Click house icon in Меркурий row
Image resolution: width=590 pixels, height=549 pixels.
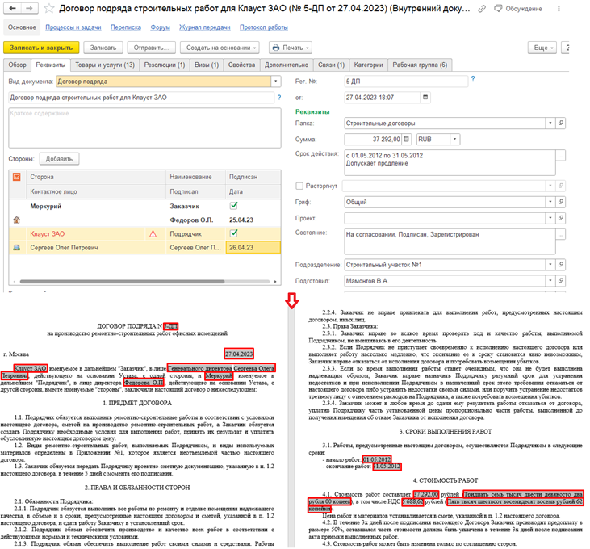17,220
